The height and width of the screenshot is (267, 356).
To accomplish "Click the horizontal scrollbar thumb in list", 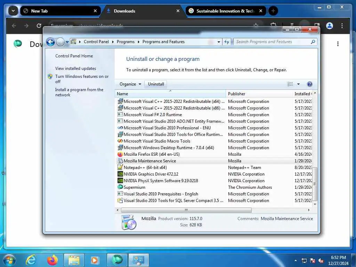I will [x=186, y=210].
